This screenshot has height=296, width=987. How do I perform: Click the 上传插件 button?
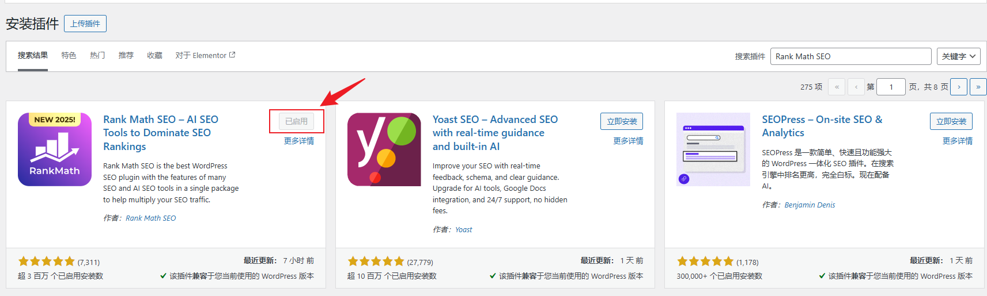click(85, 24)
